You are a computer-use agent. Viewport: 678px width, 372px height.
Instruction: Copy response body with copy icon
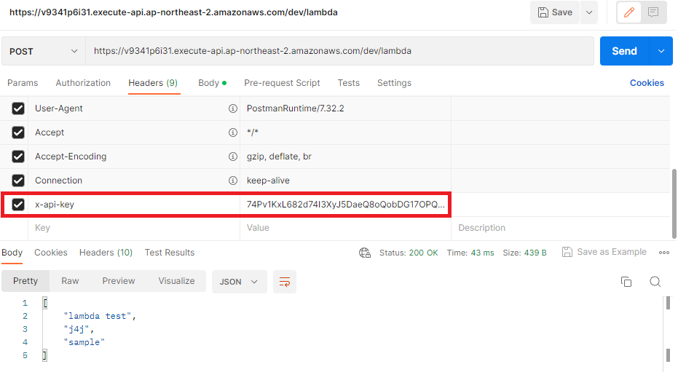[626, 282]
